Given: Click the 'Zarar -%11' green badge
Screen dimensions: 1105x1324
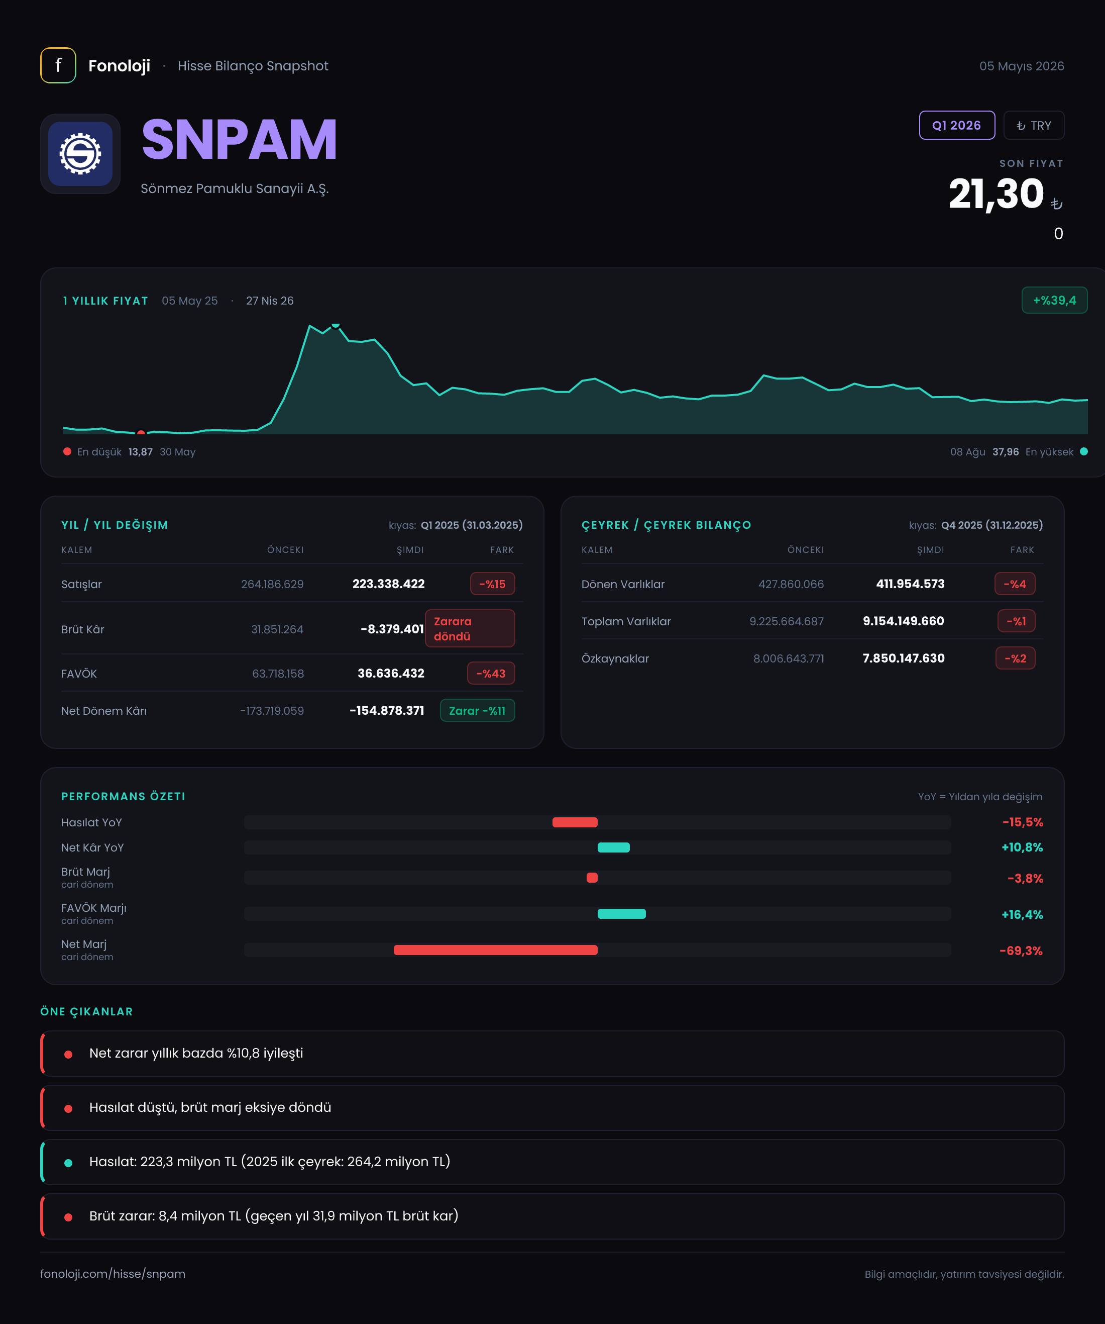Looking at the screenshot, I should pyautogui.click(x=477, y=711).
